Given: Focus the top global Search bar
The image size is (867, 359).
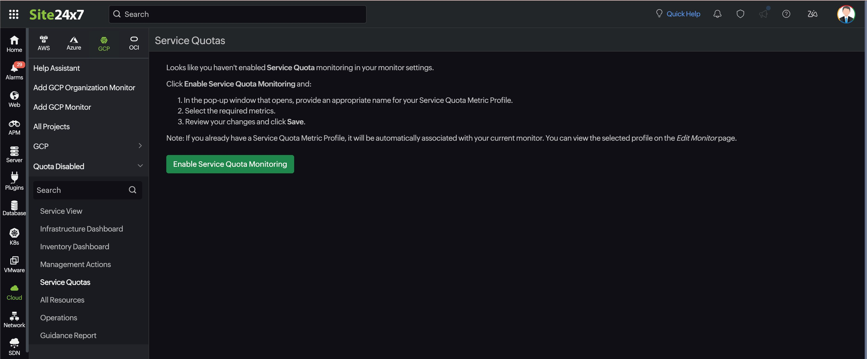Looking at the screenshot, I should pyautogui.click(x=237, y=14).
